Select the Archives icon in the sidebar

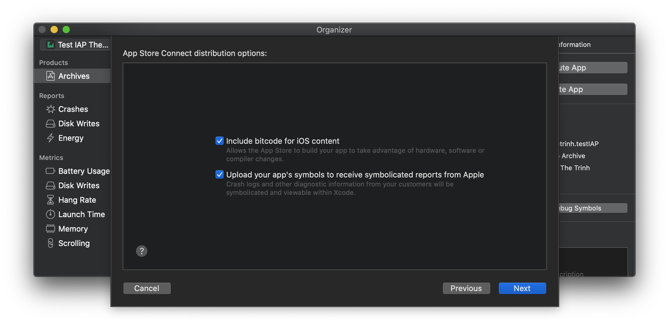51,76
